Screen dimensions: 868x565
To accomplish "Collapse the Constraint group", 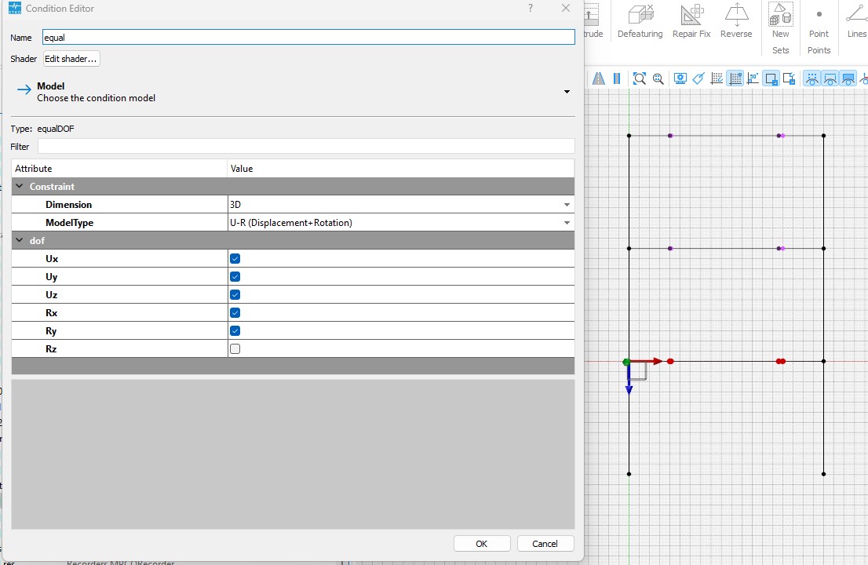I will tap(20, 187).
